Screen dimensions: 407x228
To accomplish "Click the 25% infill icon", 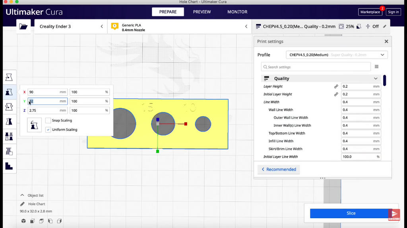I will [341, 27].
